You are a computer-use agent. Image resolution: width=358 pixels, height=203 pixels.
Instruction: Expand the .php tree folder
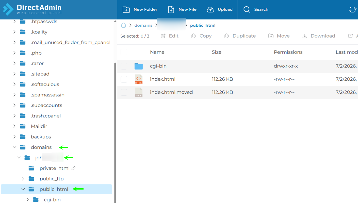pyautogui.click(x=14, y=53)
